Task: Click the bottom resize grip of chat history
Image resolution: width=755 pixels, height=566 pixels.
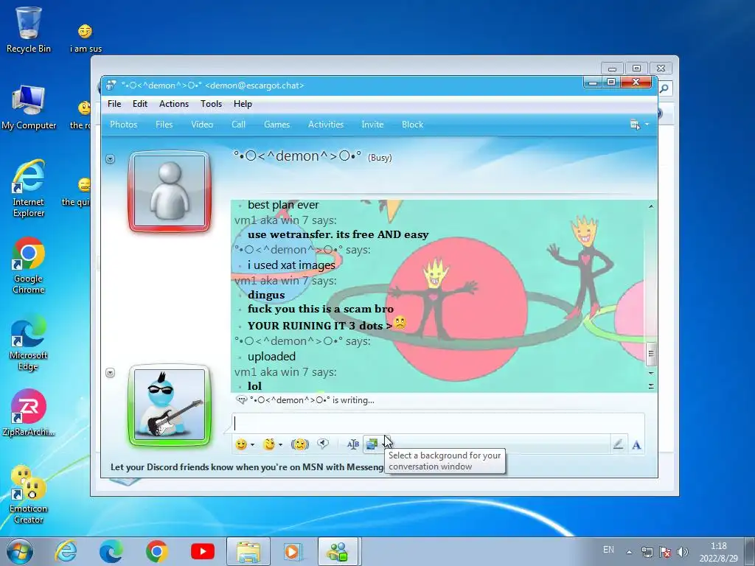Action: click(x=651, y=386)
